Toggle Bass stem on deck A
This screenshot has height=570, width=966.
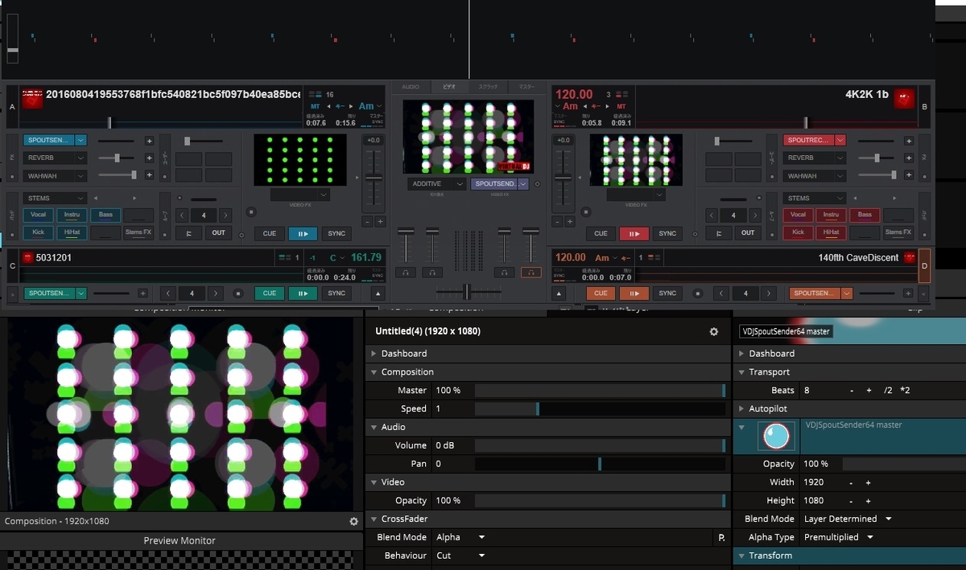[x=105, y=215]
